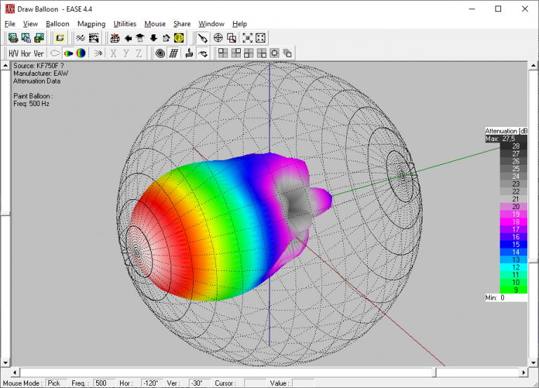Open the Mapping menu
The width and height of the screenshot is (539, 388).
(91, 24)
